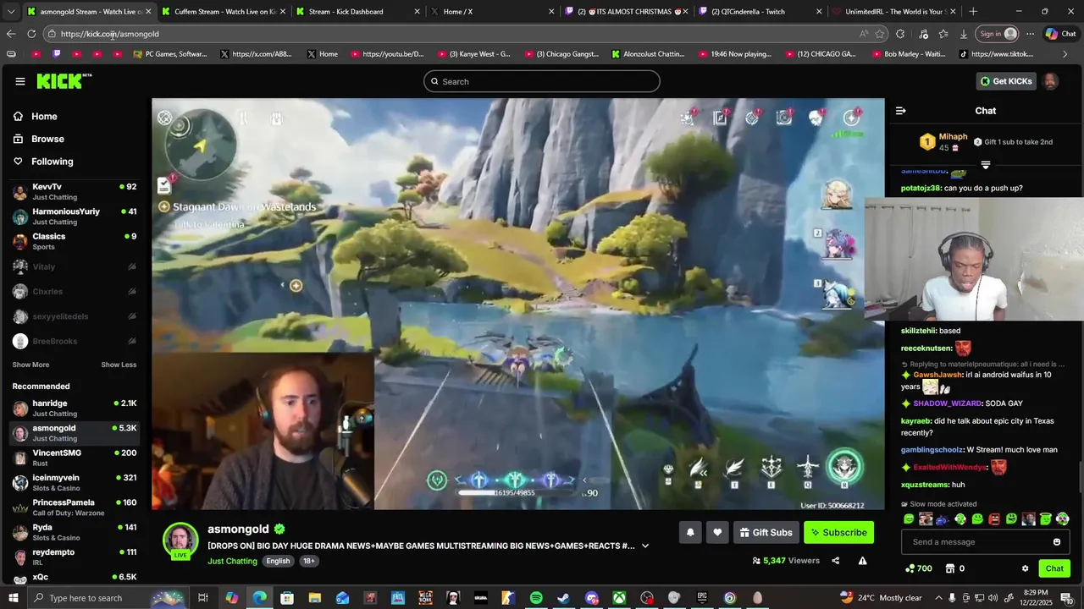The width and height of the screenshot is (1084, 609).
Task: Expand the stream title details chevron
Action: [645, 546]
